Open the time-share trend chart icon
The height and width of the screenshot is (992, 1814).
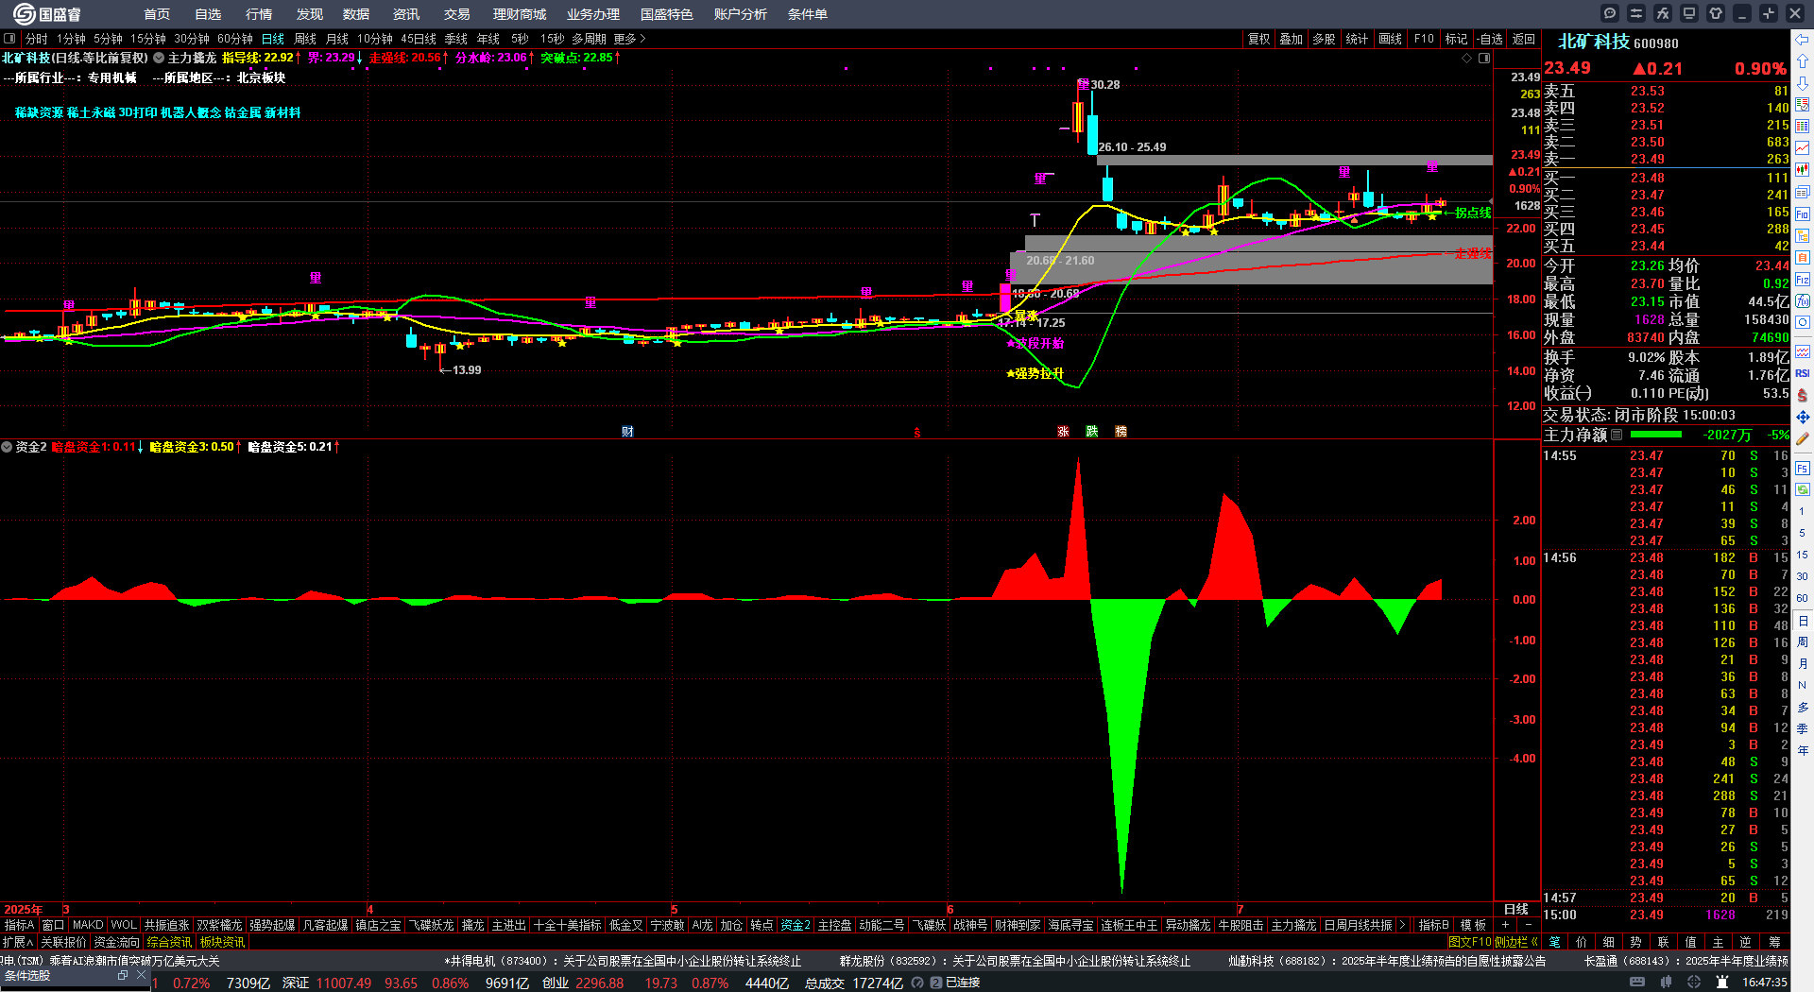[1803, 148]
